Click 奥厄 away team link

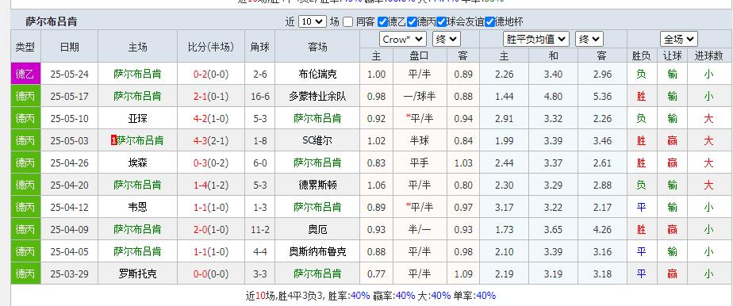[317, 229]
